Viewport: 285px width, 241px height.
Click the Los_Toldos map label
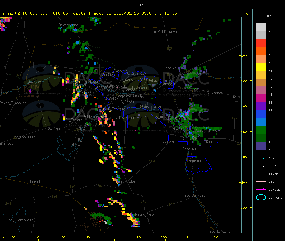(126, 181)
